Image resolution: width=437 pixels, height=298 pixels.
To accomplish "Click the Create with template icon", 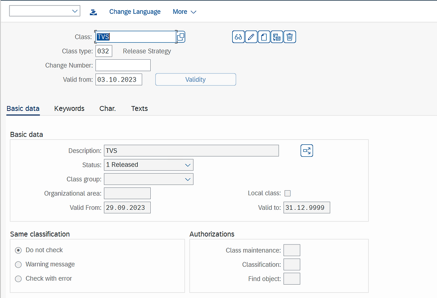I will 277,37.
